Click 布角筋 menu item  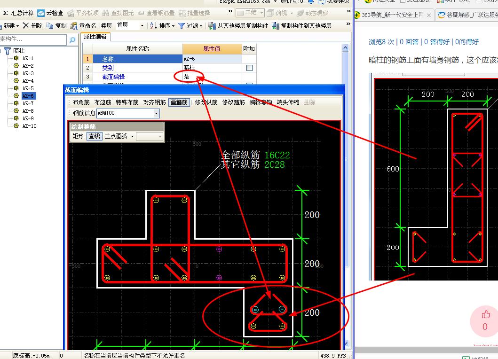(81, 102)
